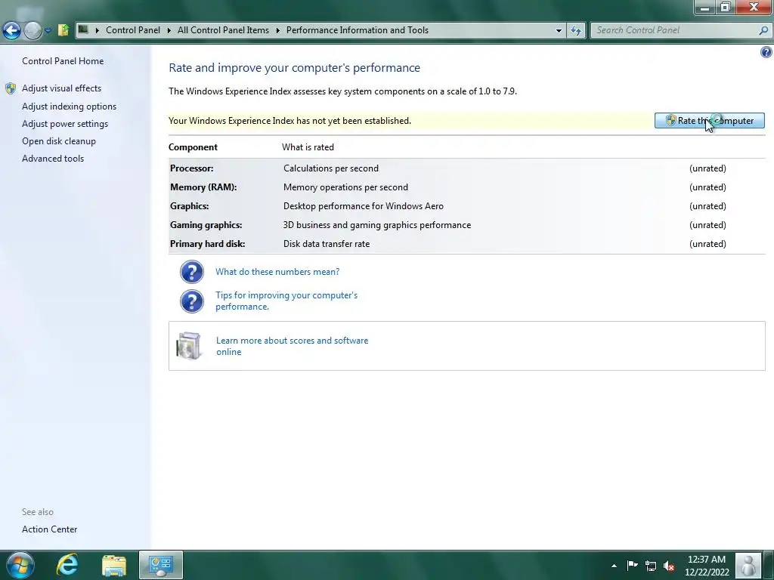Open Action Center flag in tray
774x580 pixels.
tap(633, 565)
